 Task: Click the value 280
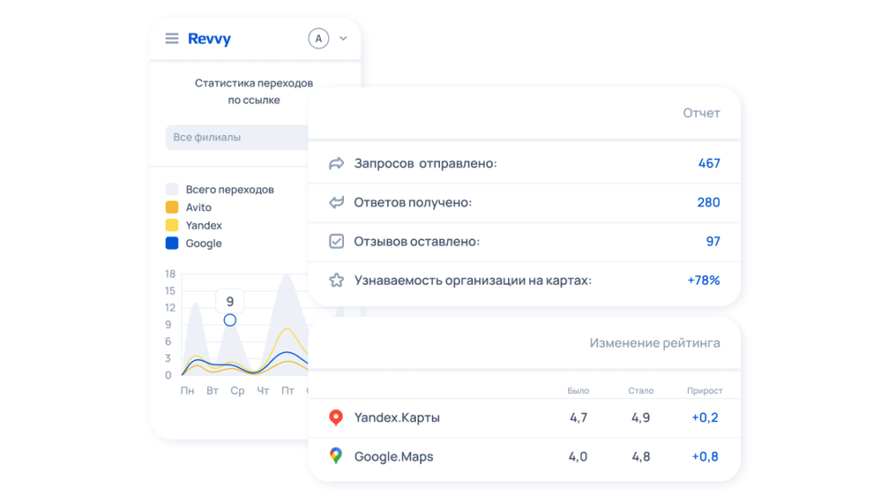[709, 202]
